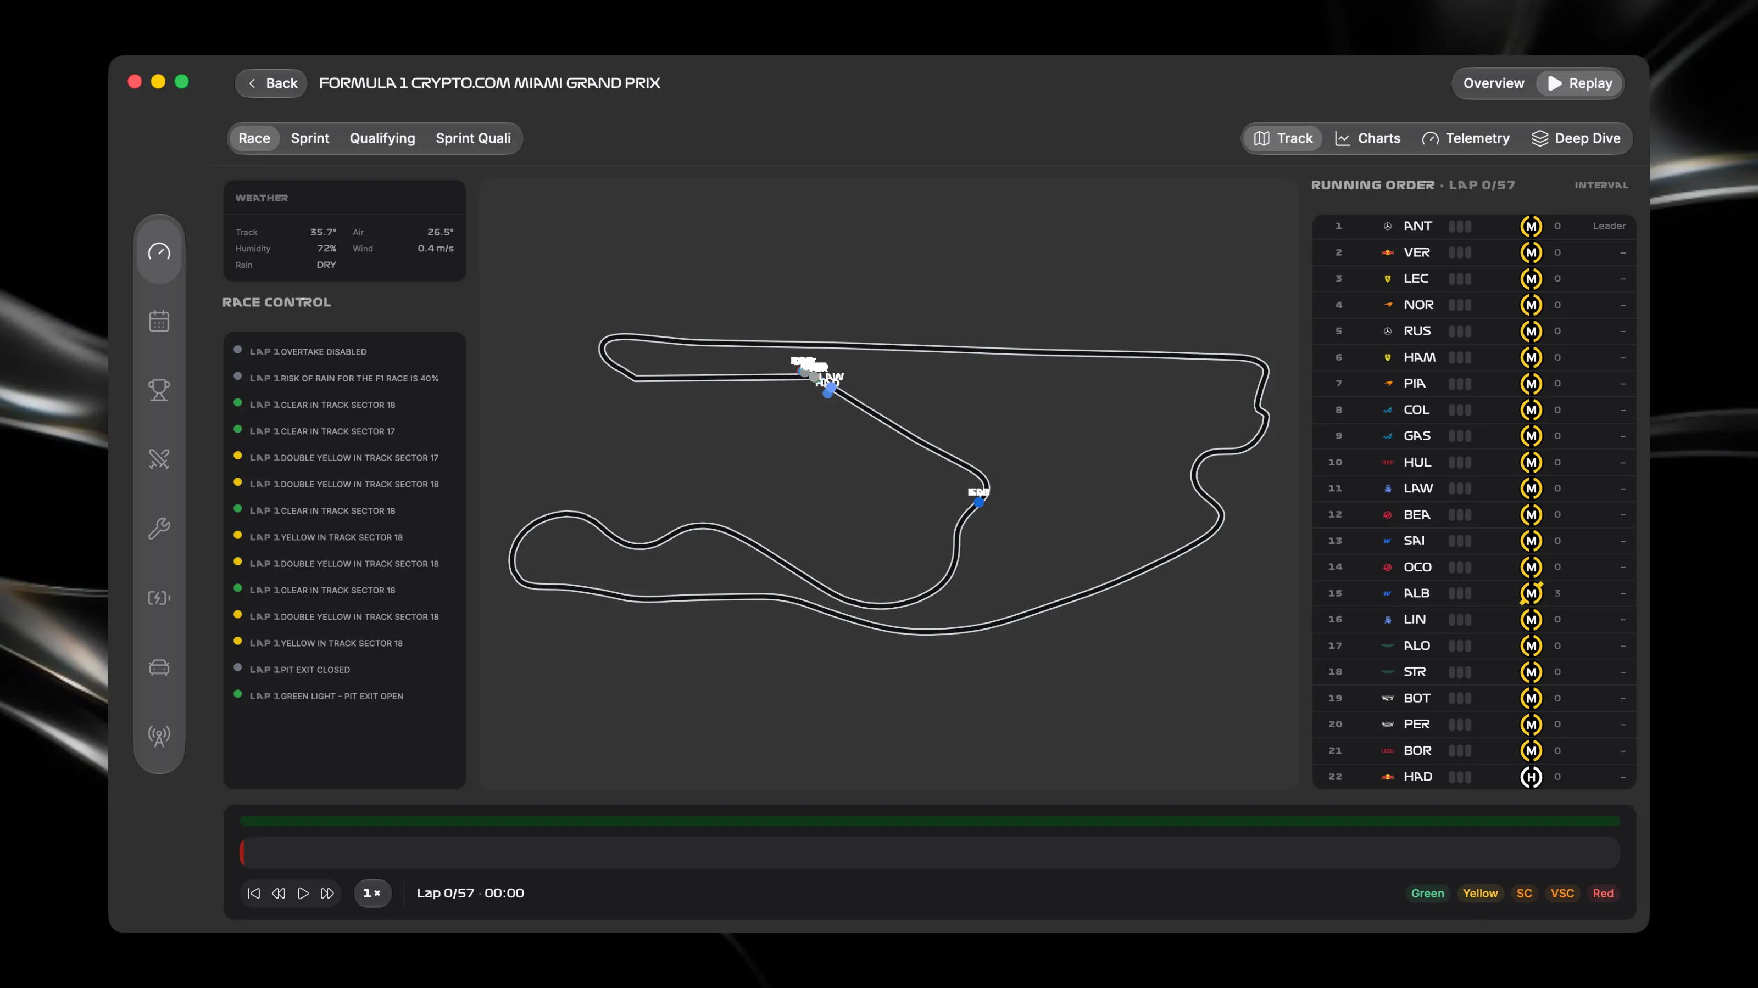Skip to start of replay

tap(254, 893)
